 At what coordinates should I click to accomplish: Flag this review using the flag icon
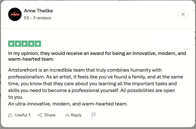pyautogui.click(x=94, y=115)
